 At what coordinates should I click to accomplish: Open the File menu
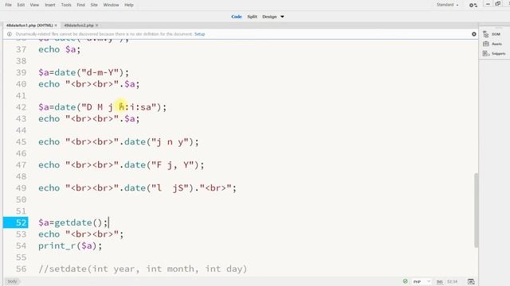9,5
